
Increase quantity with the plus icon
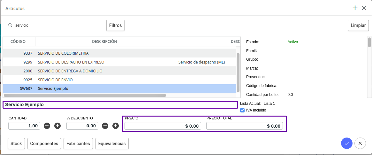pyautogui.click(x=57, y=126)
